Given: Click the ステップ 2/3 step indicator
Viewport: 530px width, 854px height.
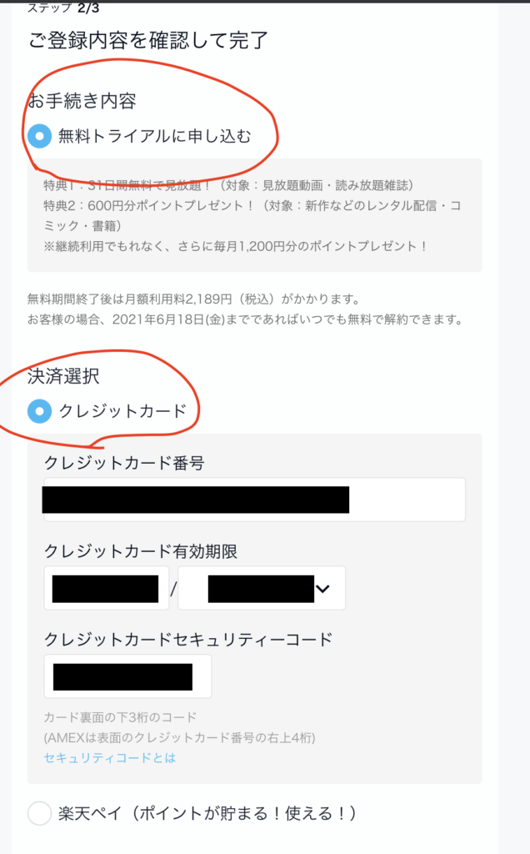Looking at the screenshot, I should pyautogui.click(x=63, y=8).
